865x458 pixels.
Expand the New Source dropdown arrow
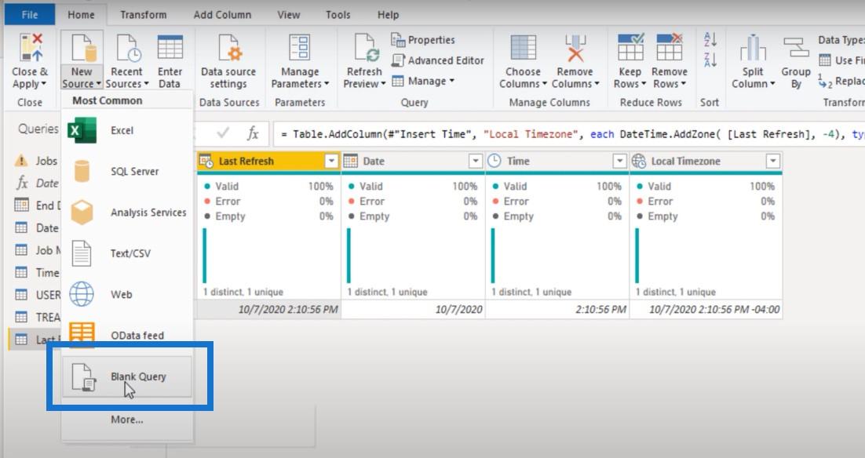tap(99, 85)
